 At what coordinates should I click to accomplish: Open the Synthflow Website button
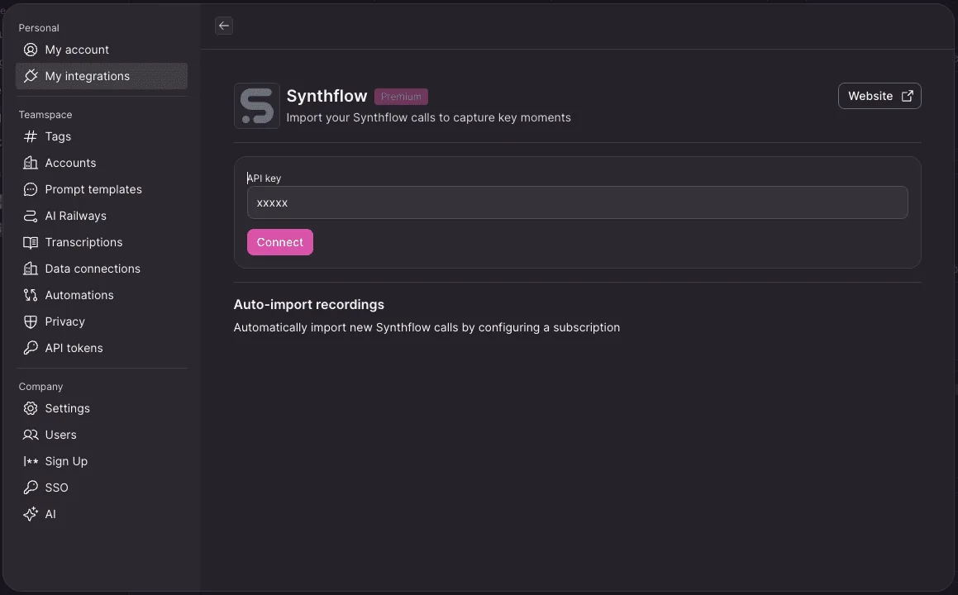pos(879,96)
